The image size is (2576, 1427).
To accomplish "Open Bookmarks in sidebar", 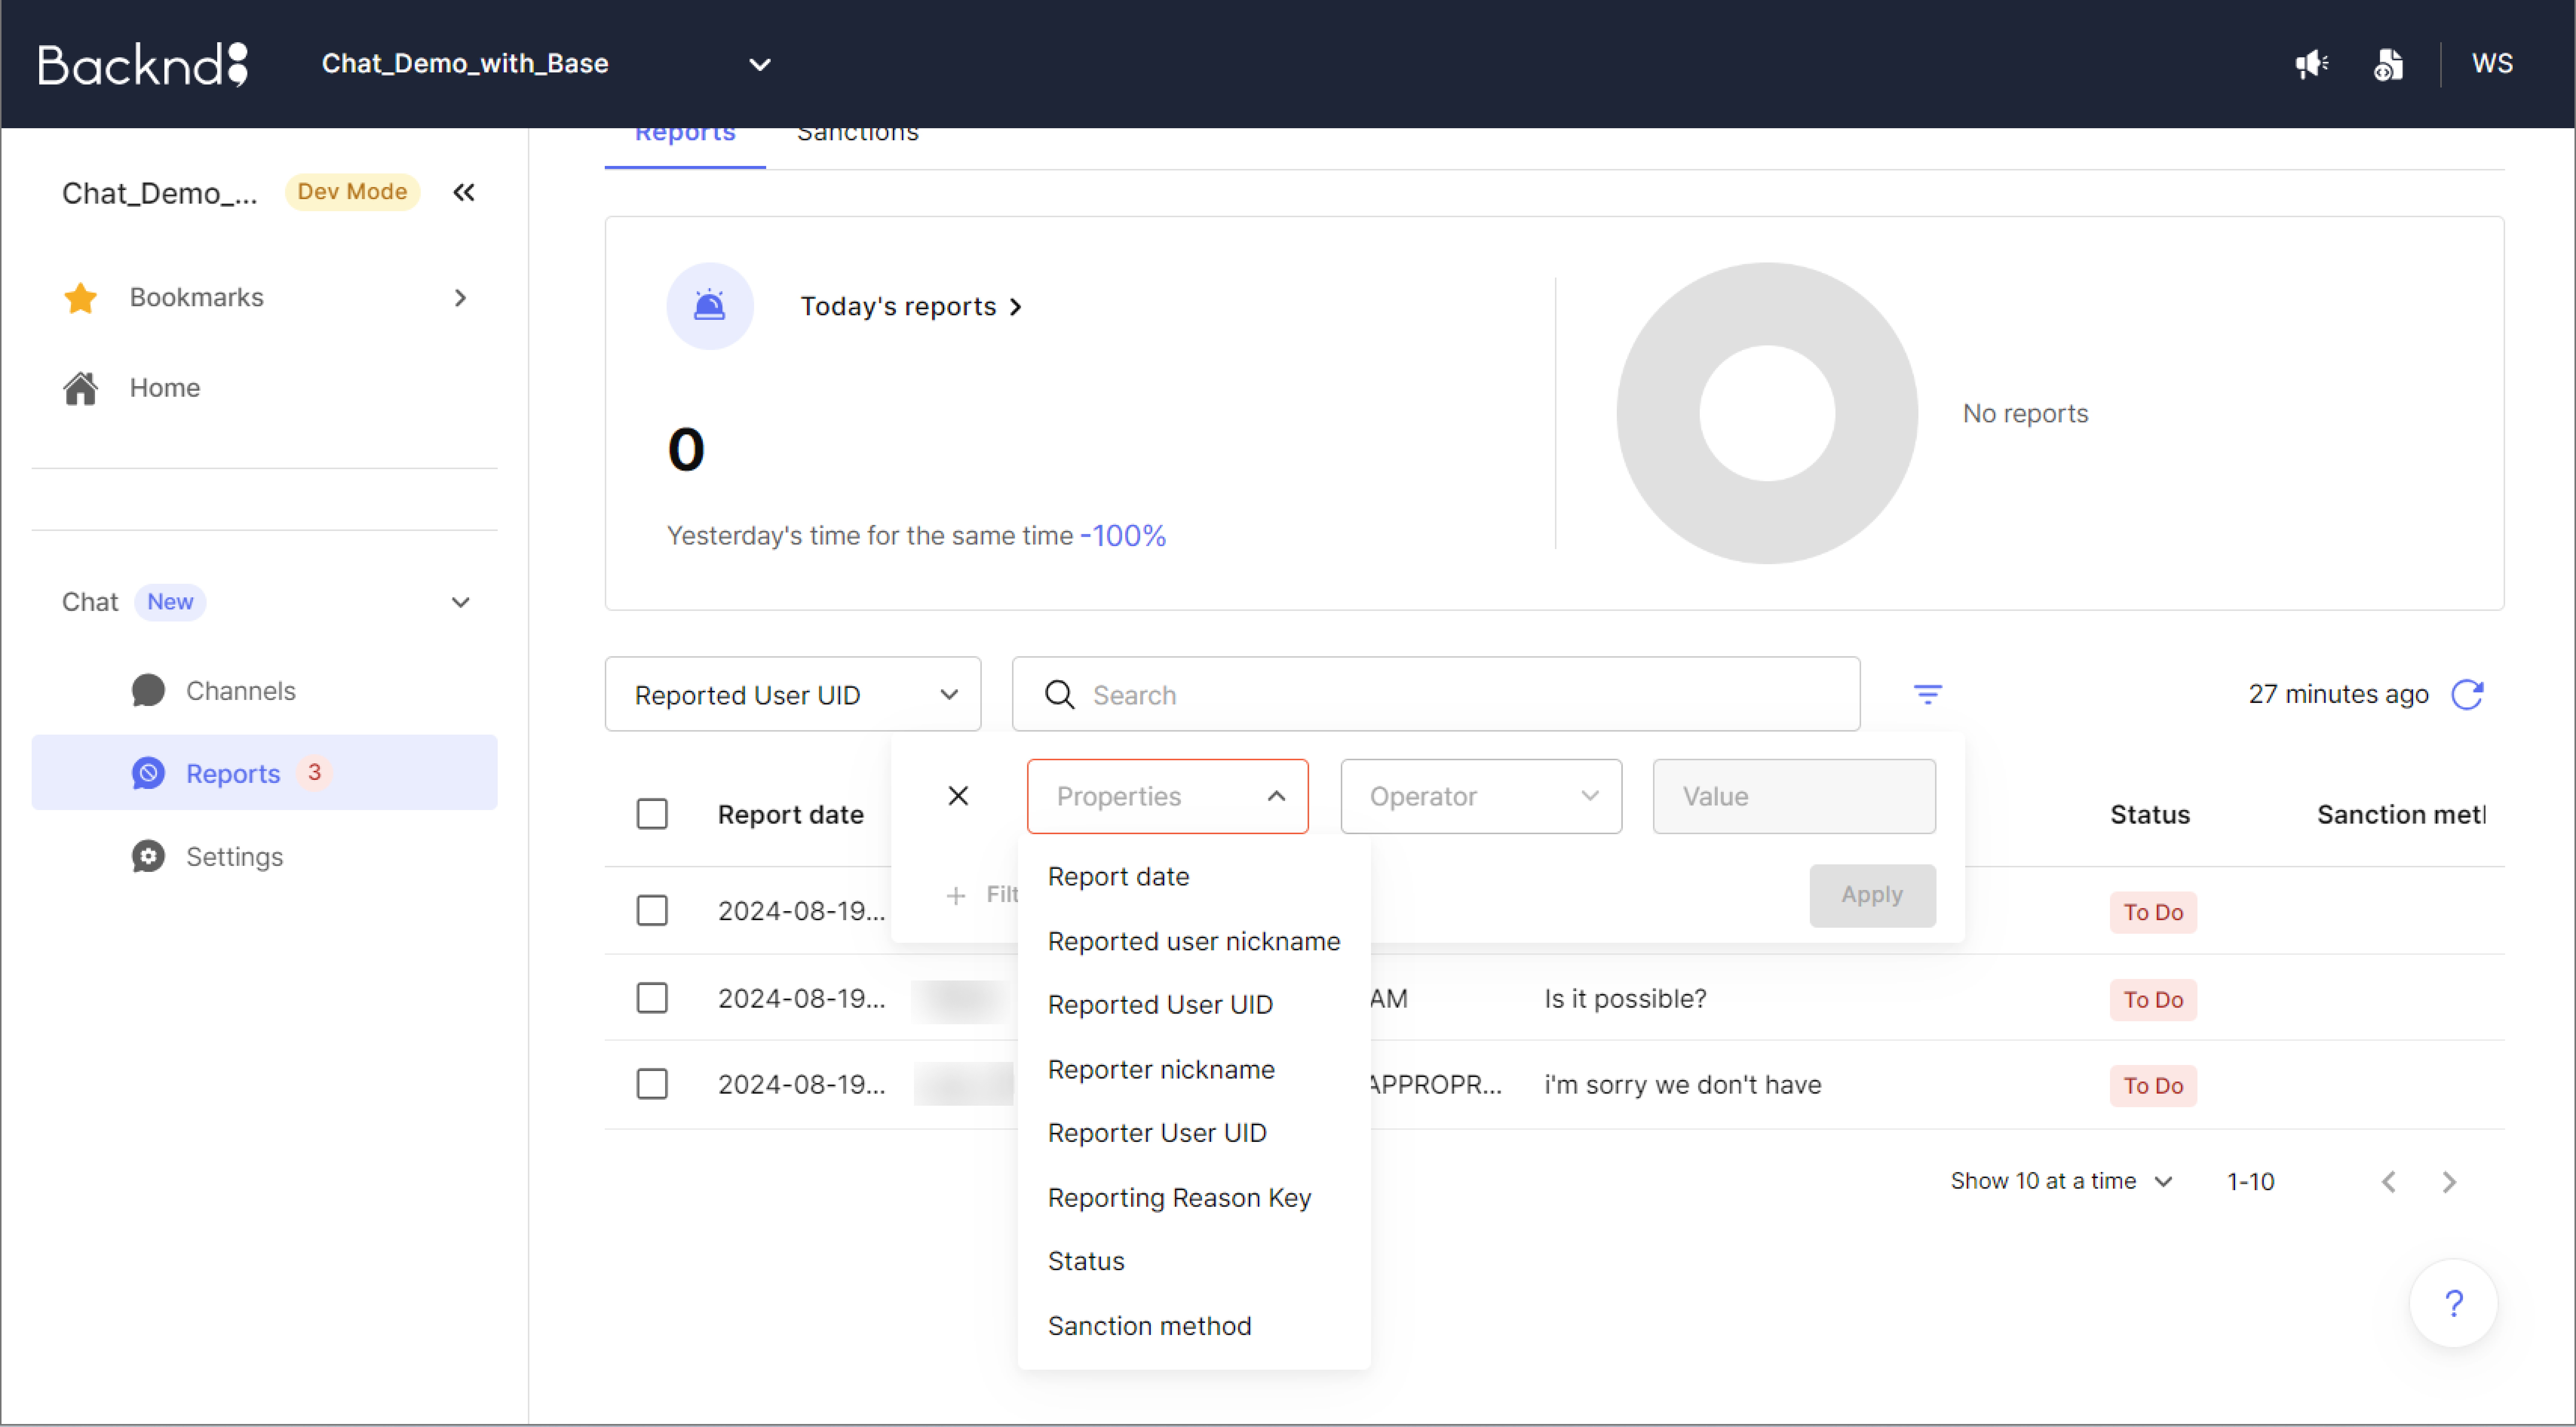I will click(264, 298).
